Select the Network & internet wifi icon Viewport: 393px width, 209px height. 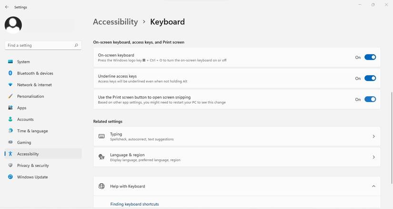click(10, 85)
